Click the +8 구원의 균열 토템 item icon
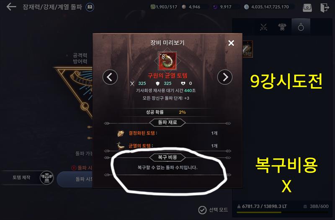Screen dimensions: 335x220 (167, 61)
